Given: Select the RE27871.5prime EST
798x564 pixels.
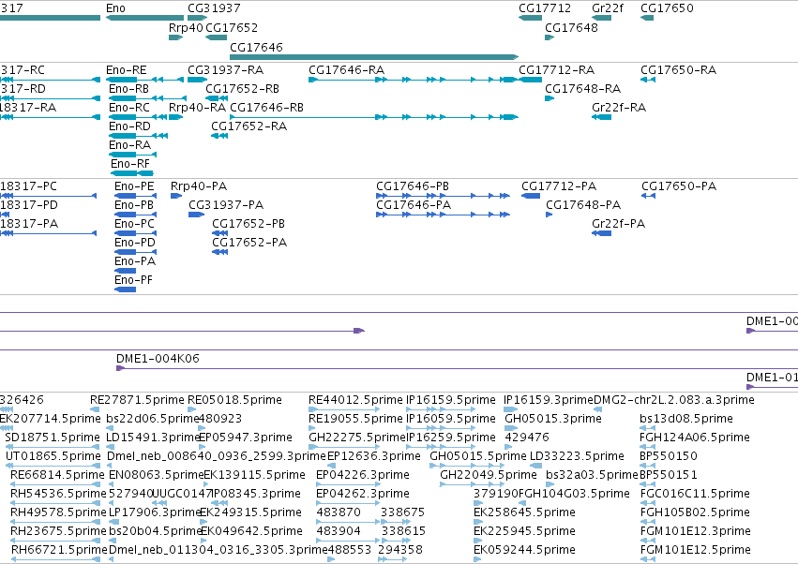Looking at the screenshot, I should pyautogui.click(x=95, y=409).
